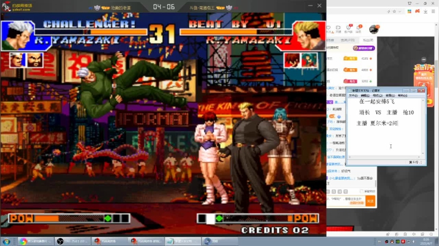Click the Notepad vertical scrollbar down arrow

coord(423,153)
